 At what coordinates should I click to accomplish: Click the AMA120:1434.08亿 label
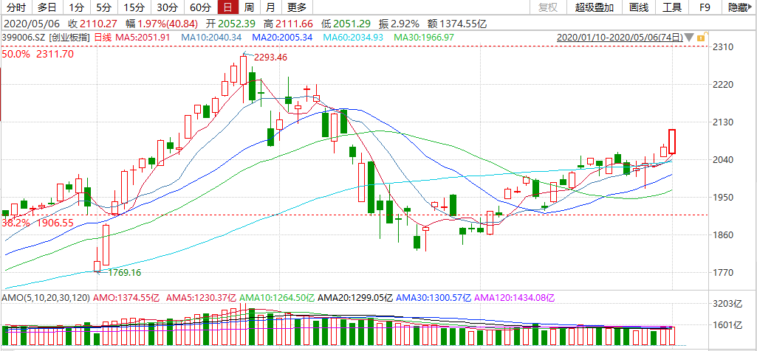[x=515, y=298]
